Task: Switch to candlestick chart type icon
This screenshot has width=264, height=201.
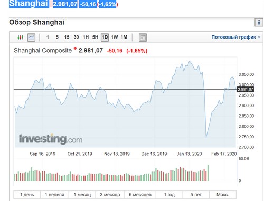Action: pos(21,37)
